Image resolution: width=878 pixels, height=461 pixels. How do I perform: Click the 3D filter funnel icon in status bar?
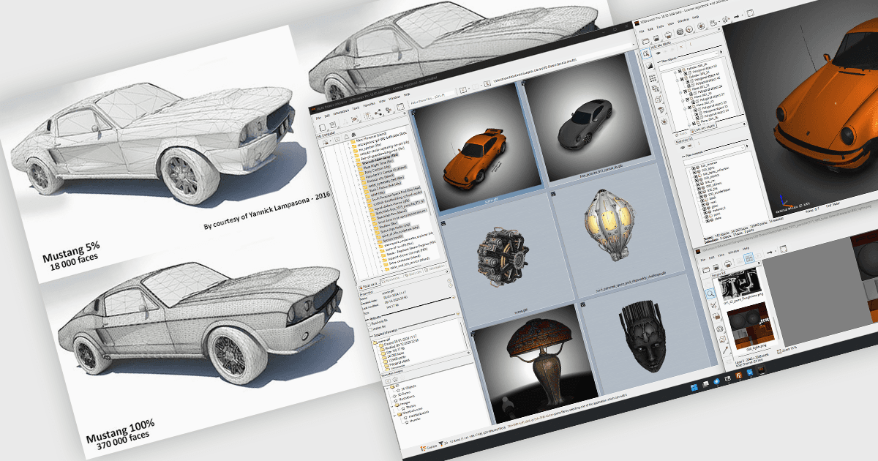[x=440, y=443]
